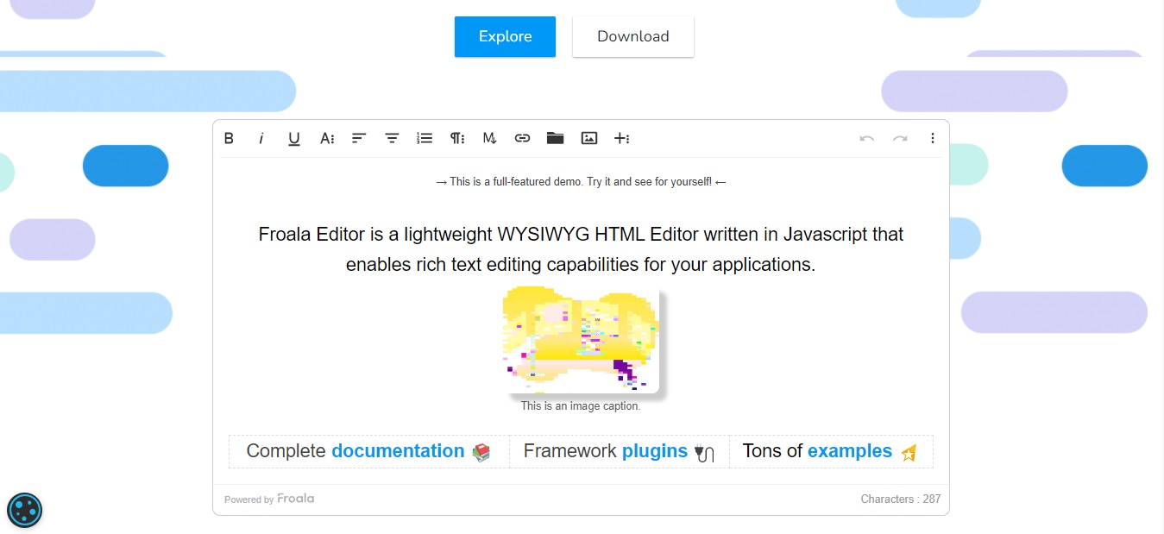Click the demo image inside the editor
This screenshot has height=534, width=1164.
(x=579, y=336)
